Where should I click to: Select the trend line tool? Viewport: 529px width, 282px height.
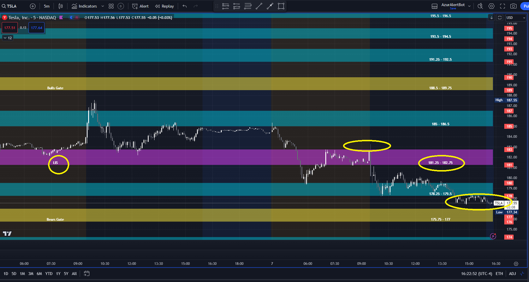(x=259, y=6)
